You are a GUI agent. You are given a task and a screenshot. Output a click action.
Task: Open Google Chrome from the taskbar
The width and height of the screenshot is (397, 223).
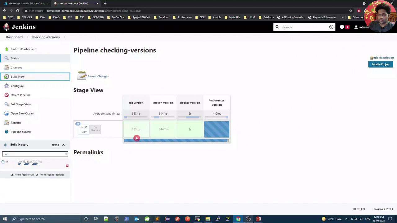click(x=238, y=219)
